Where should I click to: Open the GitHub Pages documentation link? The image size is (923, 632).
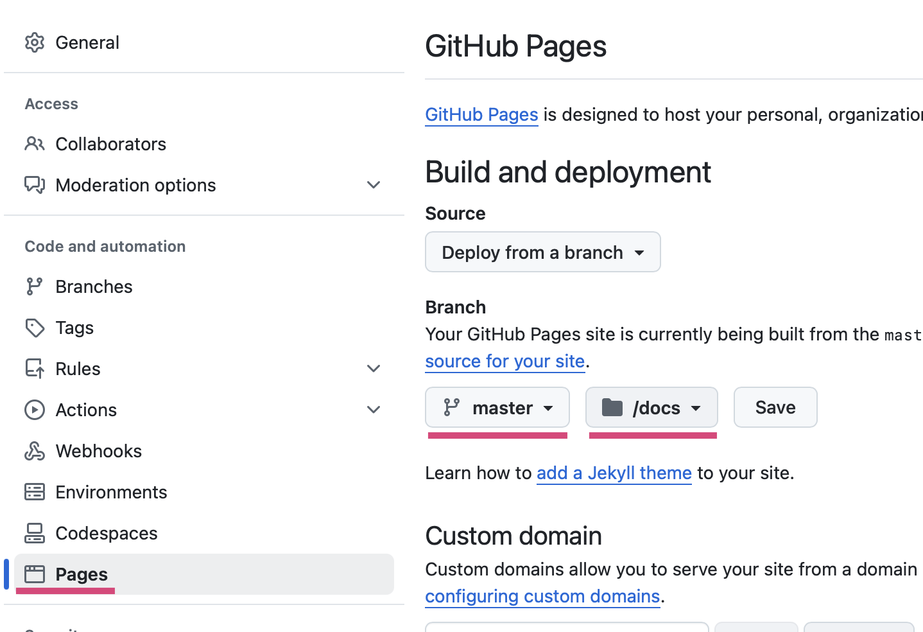[x=481, y=115]
